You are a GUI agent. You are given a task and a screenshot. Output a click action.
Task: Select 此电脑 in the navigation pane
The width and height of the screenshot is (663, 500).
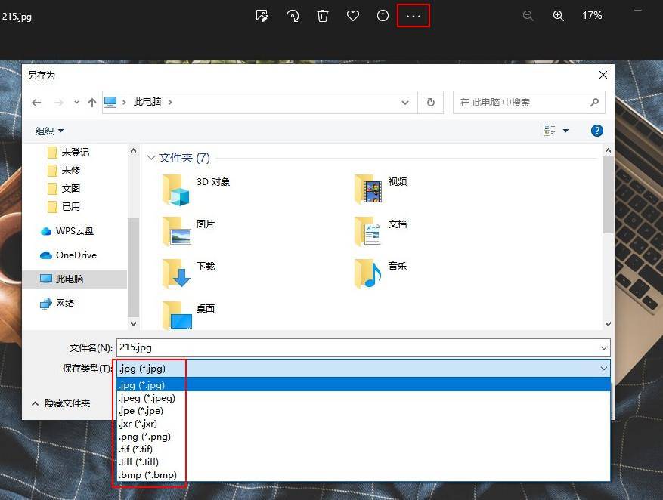(x=74, y=279)
